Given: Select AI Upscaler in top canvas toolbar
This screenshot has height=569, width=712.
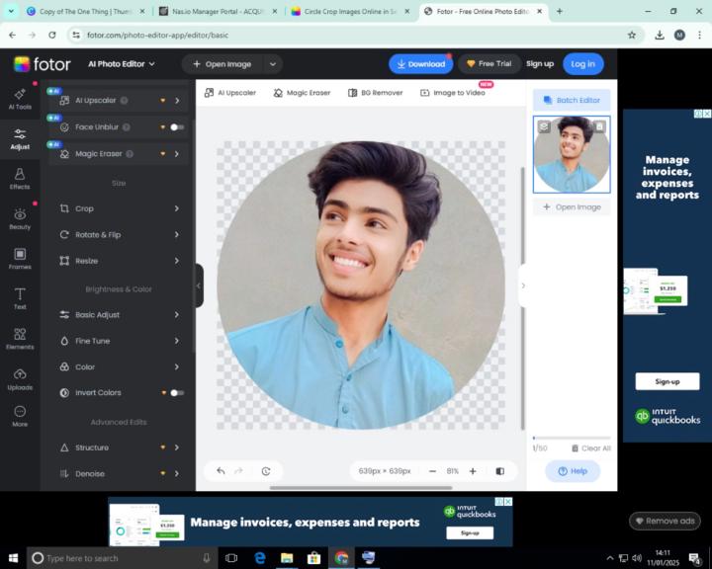Looking at the screenshot, I should (230, 93).
